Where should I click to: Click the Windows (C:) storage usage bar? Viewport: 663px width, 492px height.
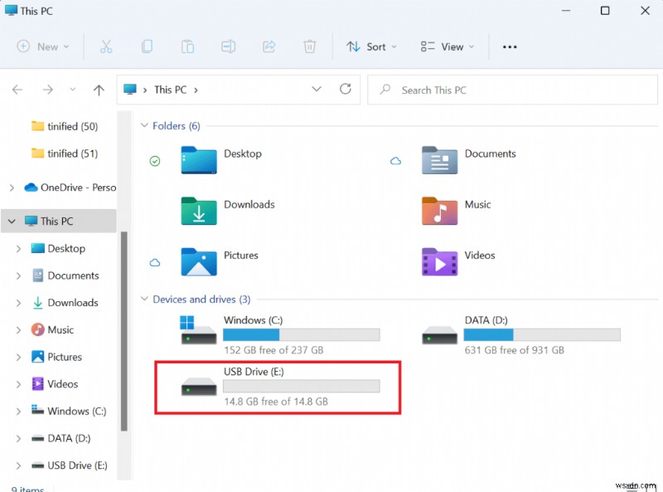(302, 335)
